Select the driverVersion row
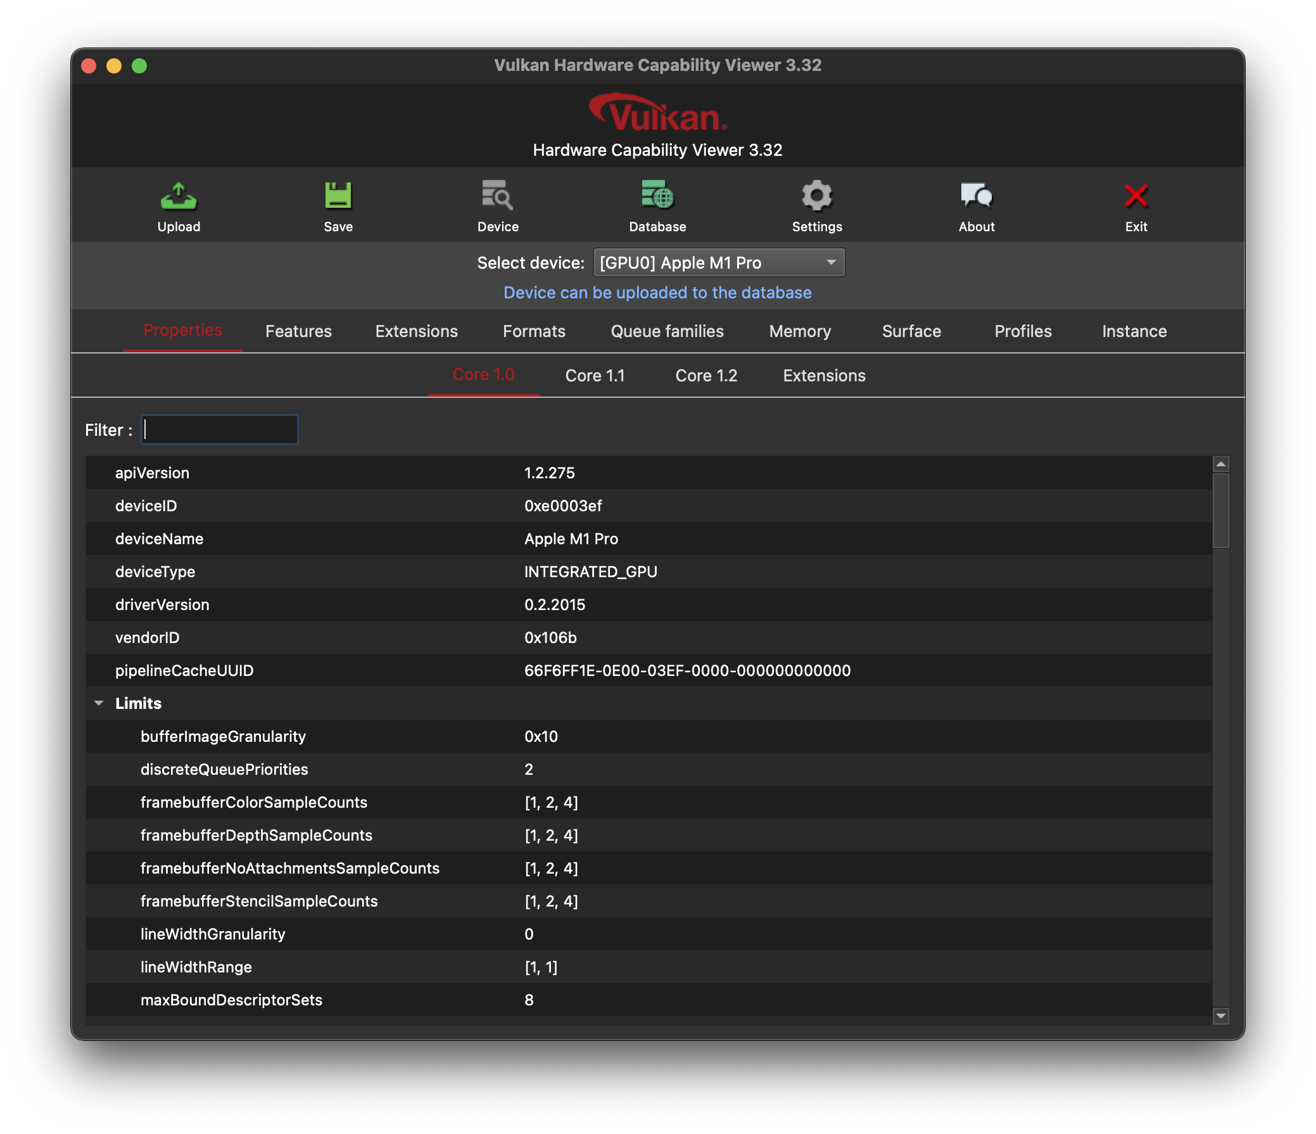Image resolution: width=1316 pixels, height=1134 pixels. (x=649, y=605)
